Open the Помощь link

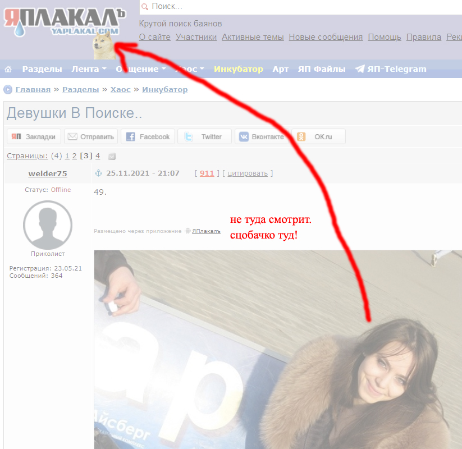point(385,37)
